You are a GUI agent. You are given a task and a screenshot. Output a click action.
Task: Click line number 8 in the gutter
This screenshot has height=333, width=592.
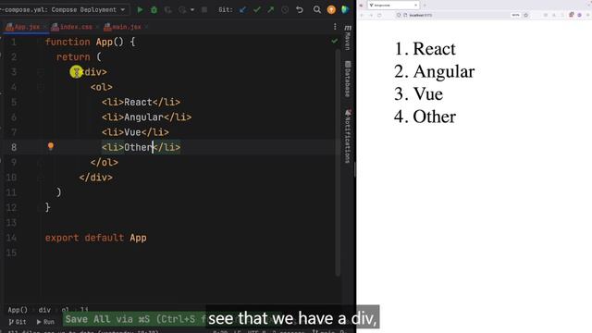click(14, 147)
